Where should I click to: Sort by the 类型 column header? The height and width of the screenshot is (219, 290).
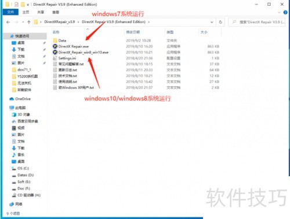point(170,32)
